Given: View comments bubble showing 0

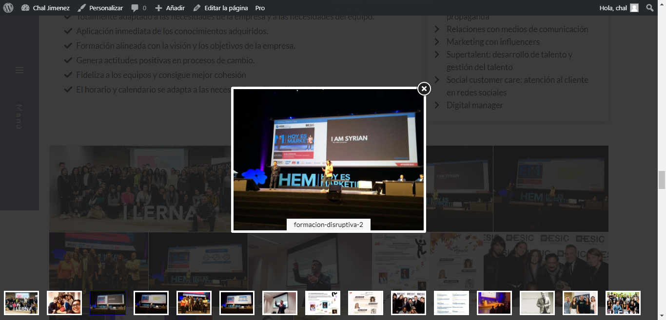Looking at the screenshot, I should tap(138, 8).
